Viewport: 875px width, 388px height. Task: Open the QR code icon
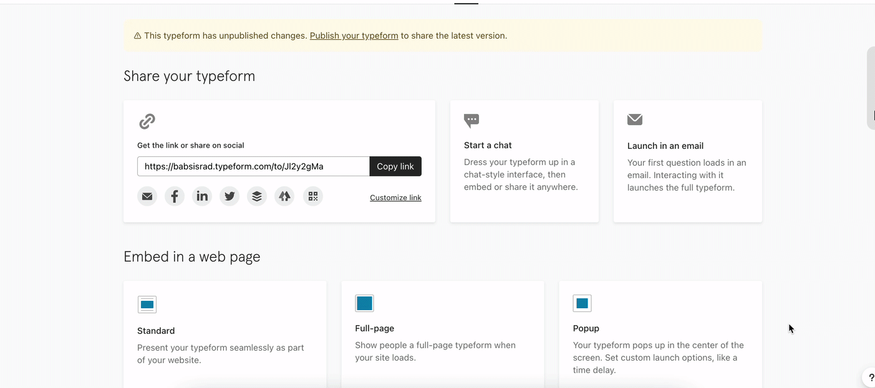(x=313, y=196)
